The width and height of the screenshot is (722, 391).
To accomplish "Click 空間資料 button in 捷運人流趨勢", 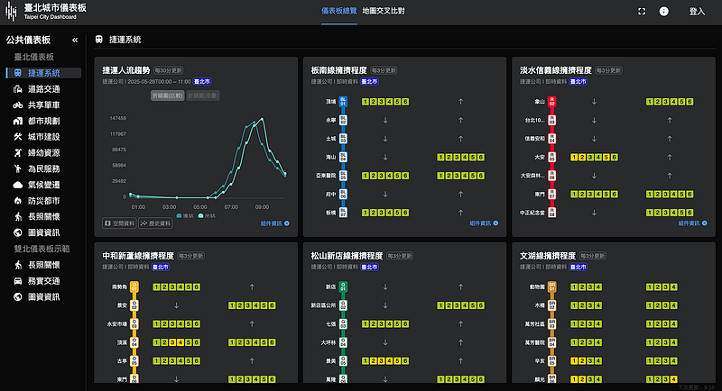I will [119, 223].
